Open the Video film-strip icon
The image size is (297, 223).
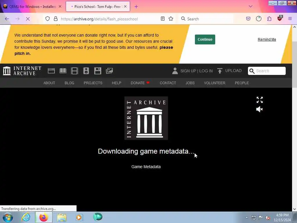coord(75,71)
